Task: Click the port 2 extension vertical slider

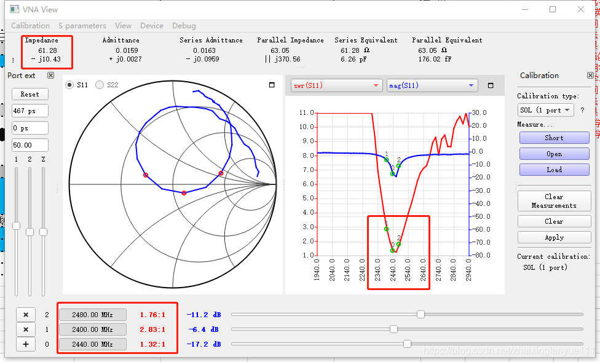Action: pos(30,232)
